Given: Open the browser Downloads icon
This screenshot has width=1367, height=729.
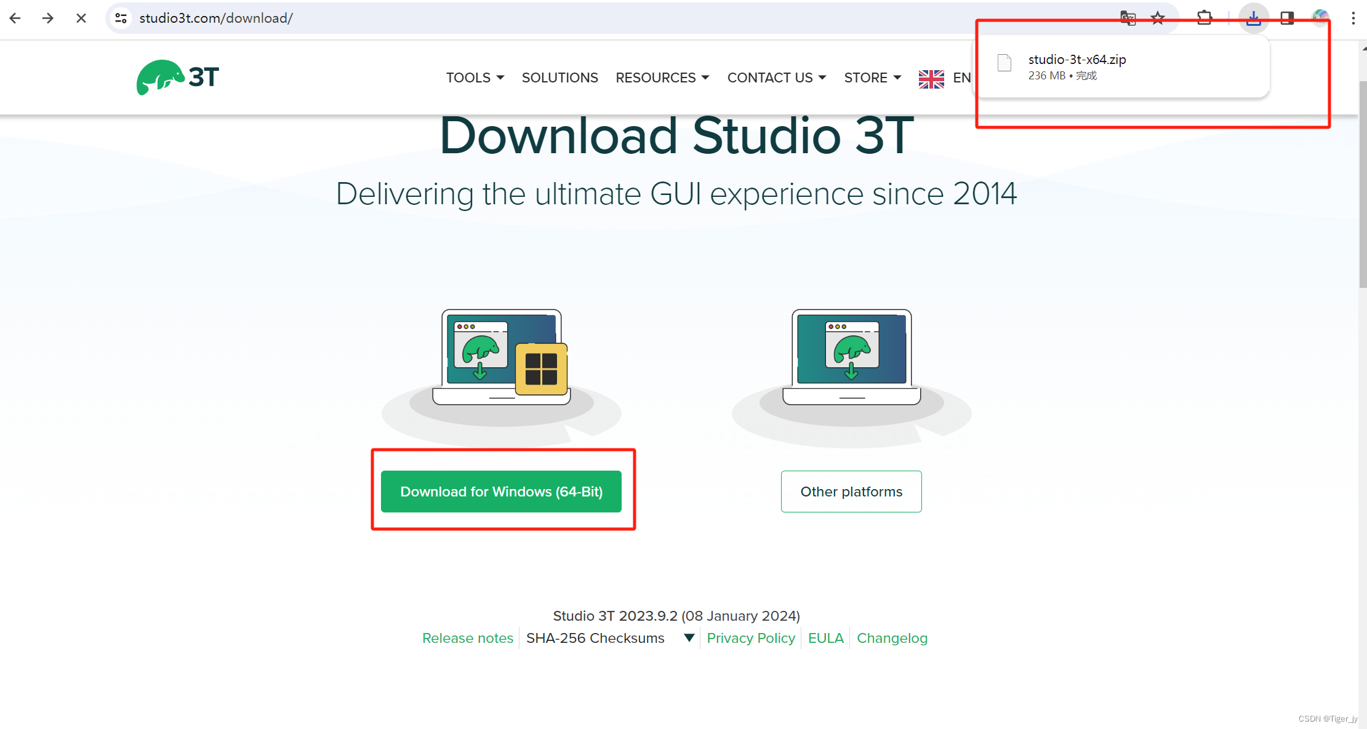Looking at the screenshot, I should [x=1254, y=18].
